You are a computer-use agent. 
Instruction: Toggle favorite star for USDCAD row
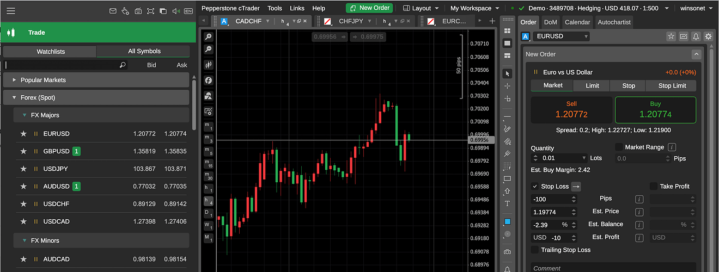coord(23,221)
